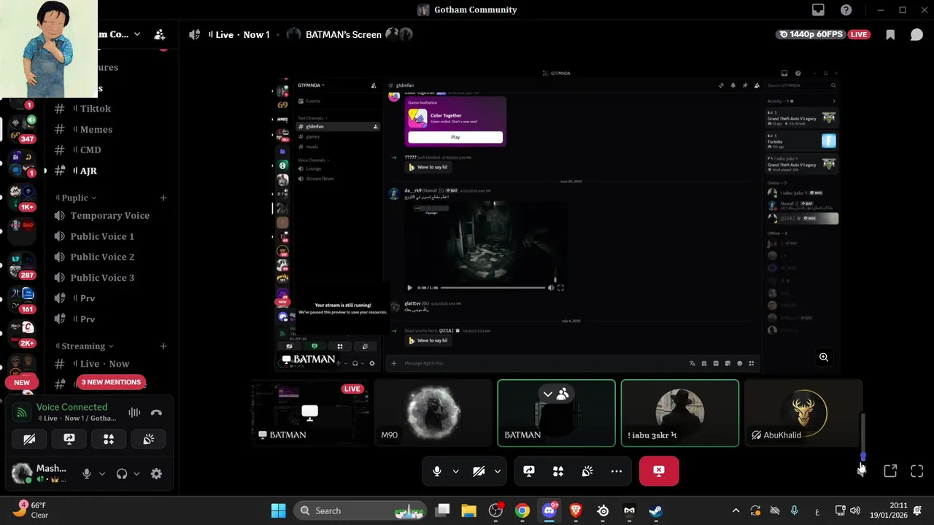Click the speaker icon before Live Now title

[x=194, y=34]
